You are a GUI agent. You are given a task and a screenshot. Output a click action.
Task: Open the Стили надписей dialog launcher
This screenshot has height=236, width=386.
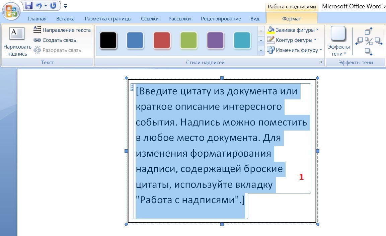coord(320,62)
